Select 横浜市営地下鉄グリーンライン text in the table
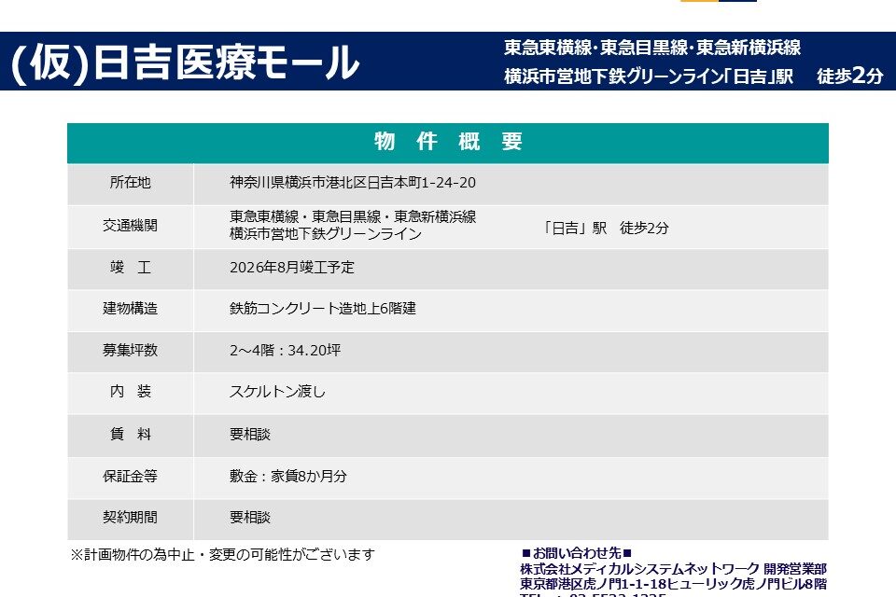This screenshot has width=896, height=597. [325, 234]
